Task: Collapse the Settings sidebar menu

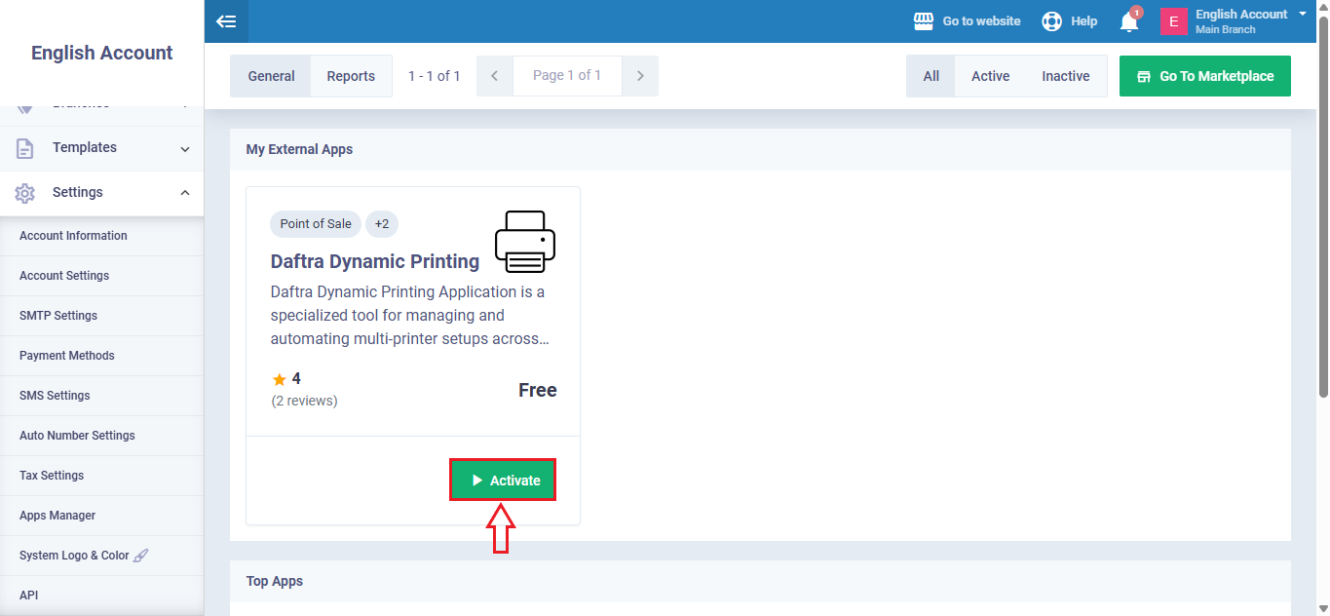Action: pos(185,193)
